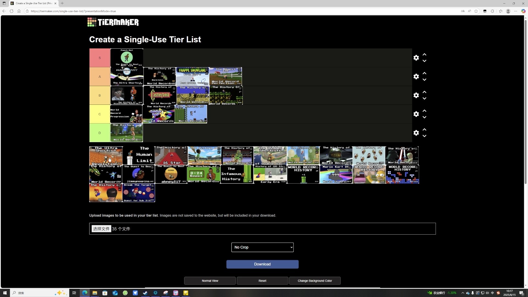This screenshot has width=528, height=297.
Task: Open browser favorites list icon
Action: click(501, 11)
